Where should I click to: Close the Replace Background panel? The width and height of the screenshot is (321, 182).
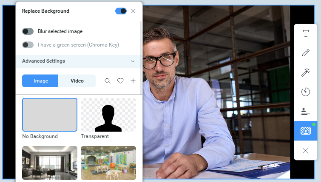click(133, 11)
